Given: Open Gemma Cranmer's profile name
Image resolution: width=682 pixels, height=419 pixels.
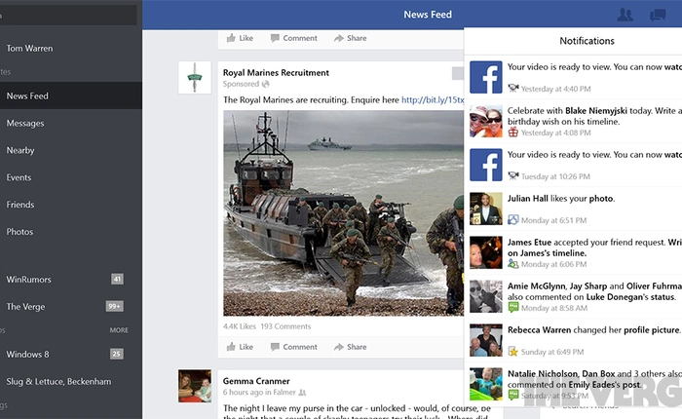Looking at the screenshot, I should coord(256,381).
